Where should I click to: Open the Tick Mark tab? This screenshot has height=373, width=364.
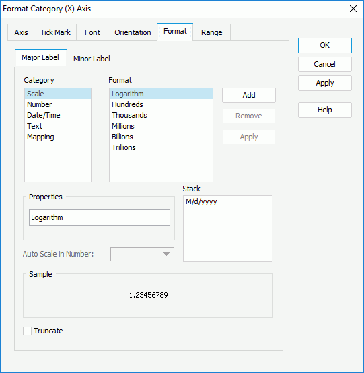click(55, 32)
